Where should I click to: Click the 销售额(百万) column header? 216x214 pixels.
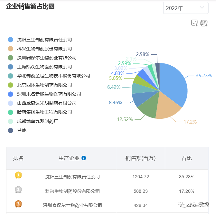140,158
